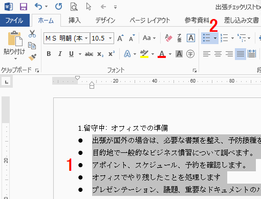Toggle bold formatting
This screenshot has height=199, width=261.
pyautogui.click(x=49, y=54)
